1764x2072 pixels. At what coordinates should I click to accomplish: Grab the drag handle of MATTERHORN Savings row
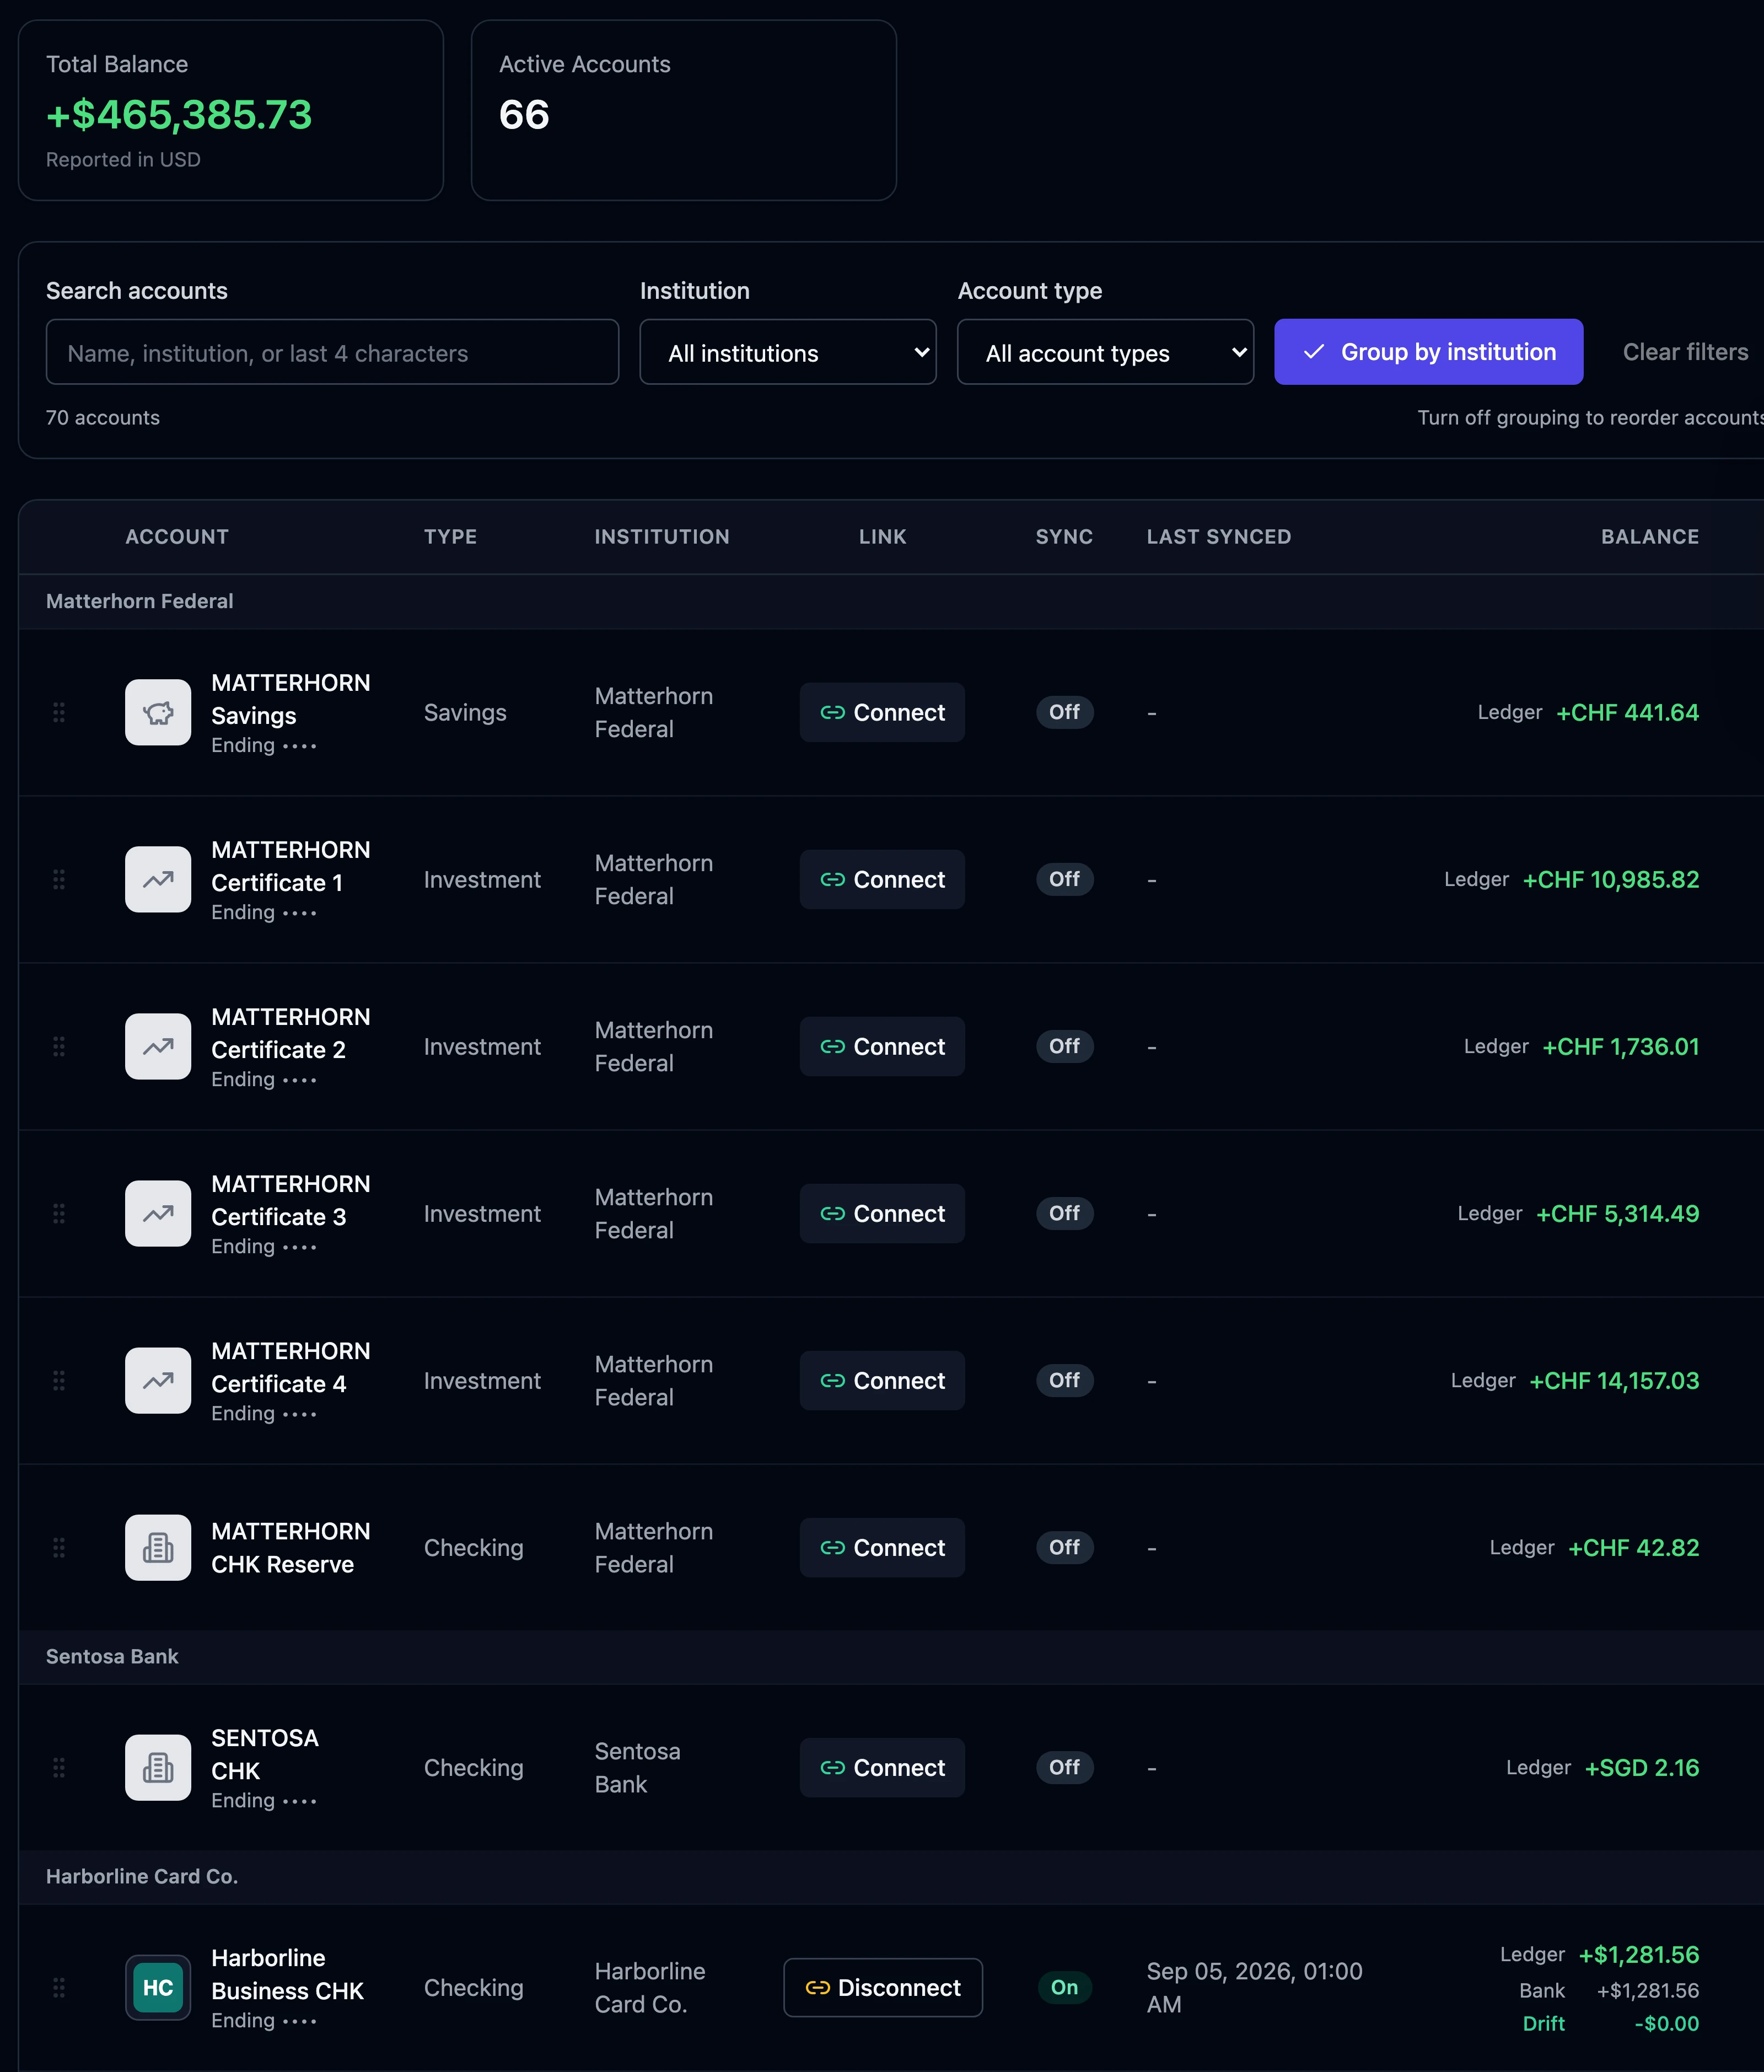[59, 712]
